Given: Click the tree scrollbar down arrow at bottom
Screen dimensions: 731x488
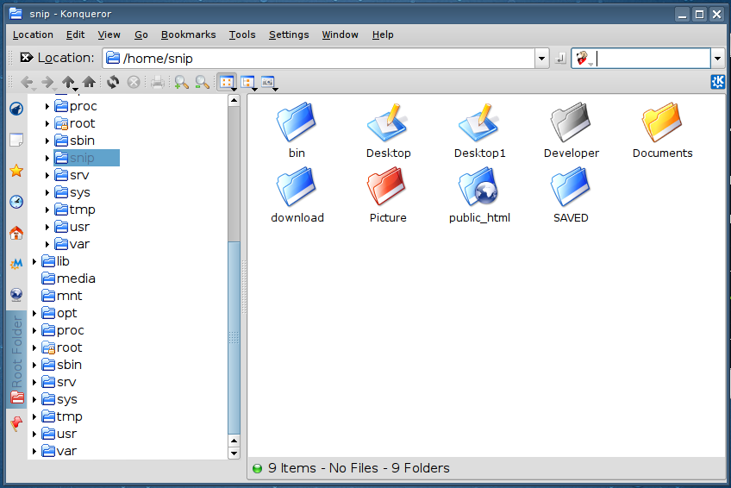Looking at the screenshot, I should coord(234,453).
